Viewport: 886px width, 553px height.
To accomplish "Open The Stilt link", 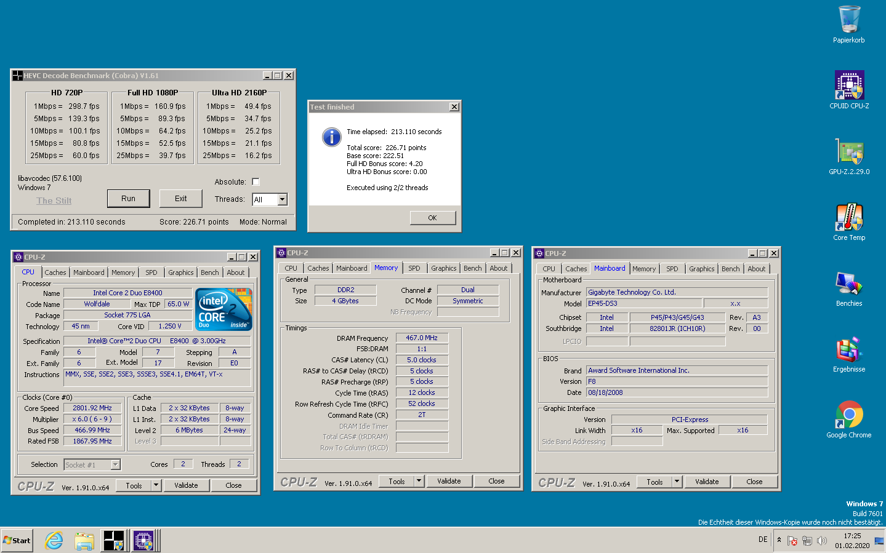I will tap(54, 201).
